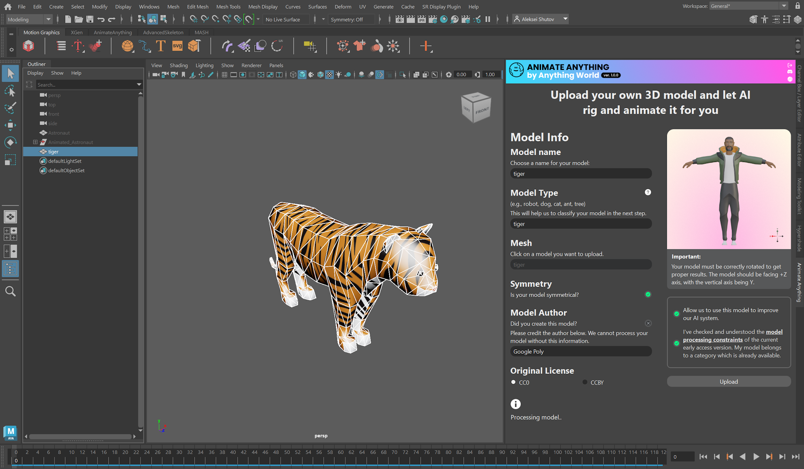
Task: Expand the Animated_Astronaut outliner node
Action: tap(35, 142)
